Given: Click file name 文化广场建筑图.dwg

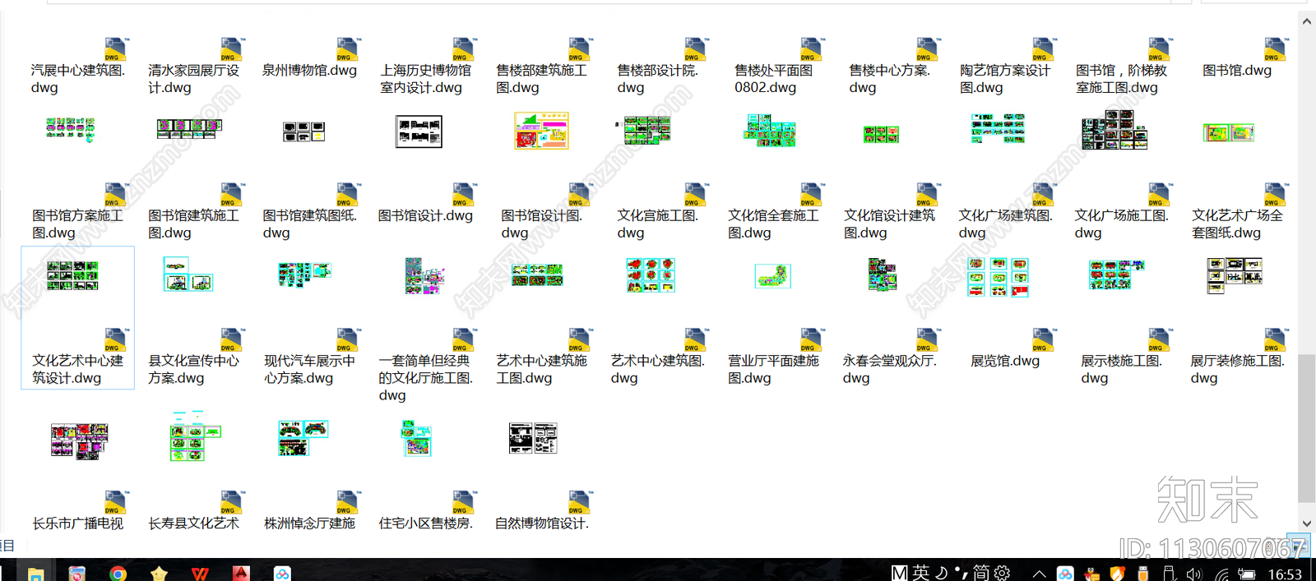Looking at the screenshot, I should (1005, 224).
